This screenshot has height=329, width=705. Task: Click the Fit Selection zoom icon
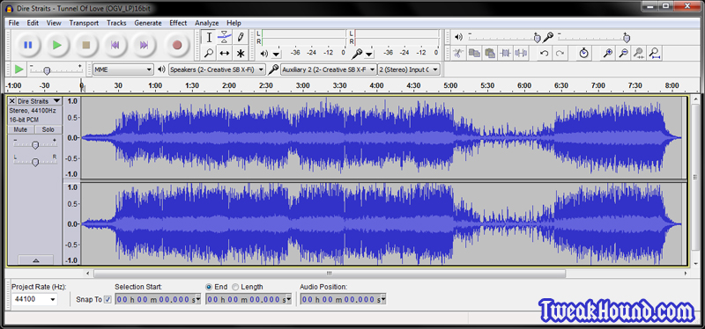pos(638,53)
